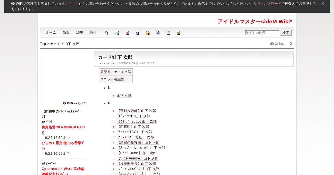Open 【ｷｯﾁﾝｱｲﾄﾞﾙ】山下 次郎 card
Image resolution: width=334 pixels, height=175 pixels.
134,132
